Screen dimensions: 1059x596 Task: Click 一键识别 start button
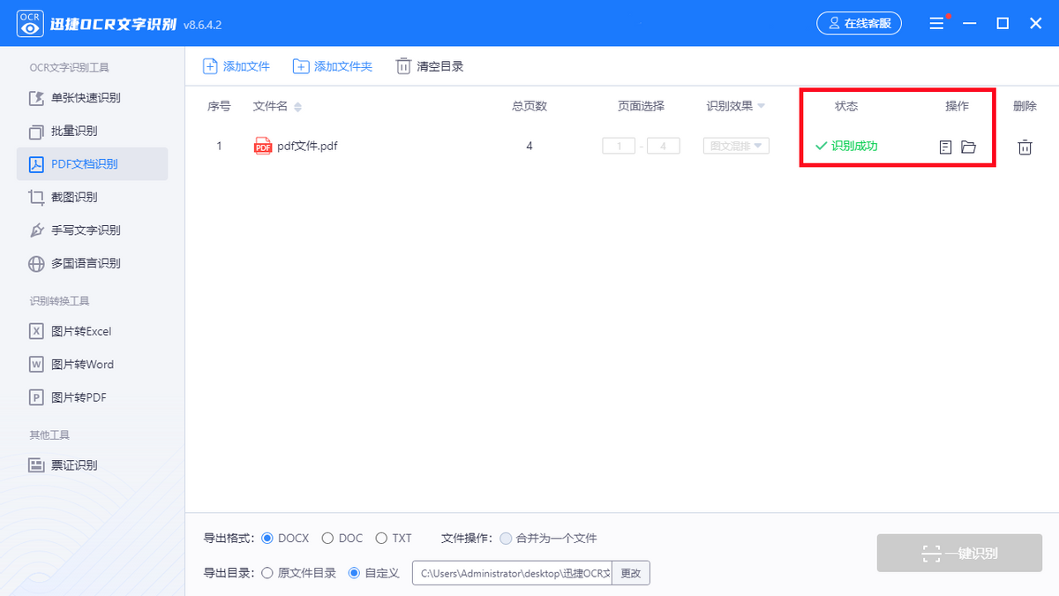point(959,554)
